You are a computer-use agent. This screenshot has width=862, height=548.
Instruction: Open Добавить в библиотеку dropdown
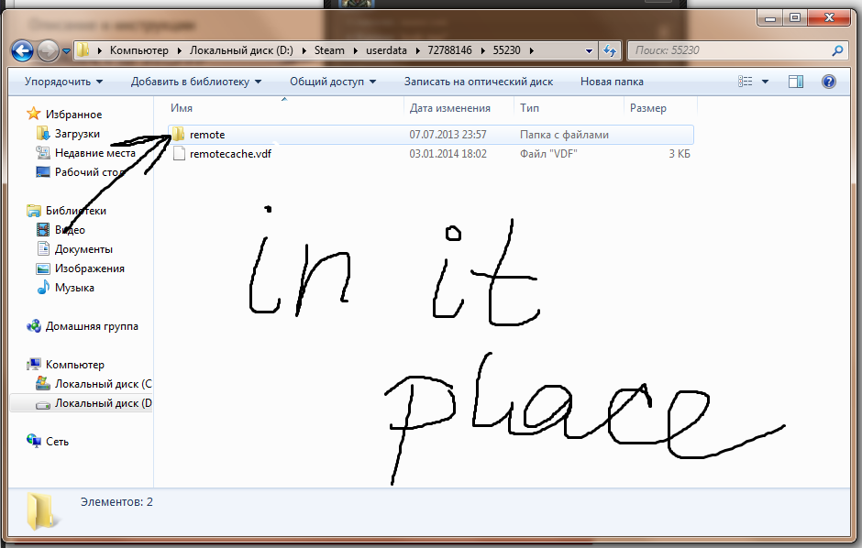(x=195, y=82)
